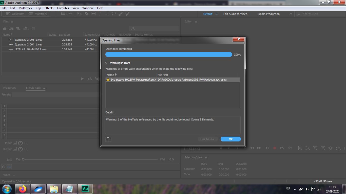This screenshot has width=346, height=194.
Task: Toggle the Effects Rack power state
Action: [x=4, y=167]
